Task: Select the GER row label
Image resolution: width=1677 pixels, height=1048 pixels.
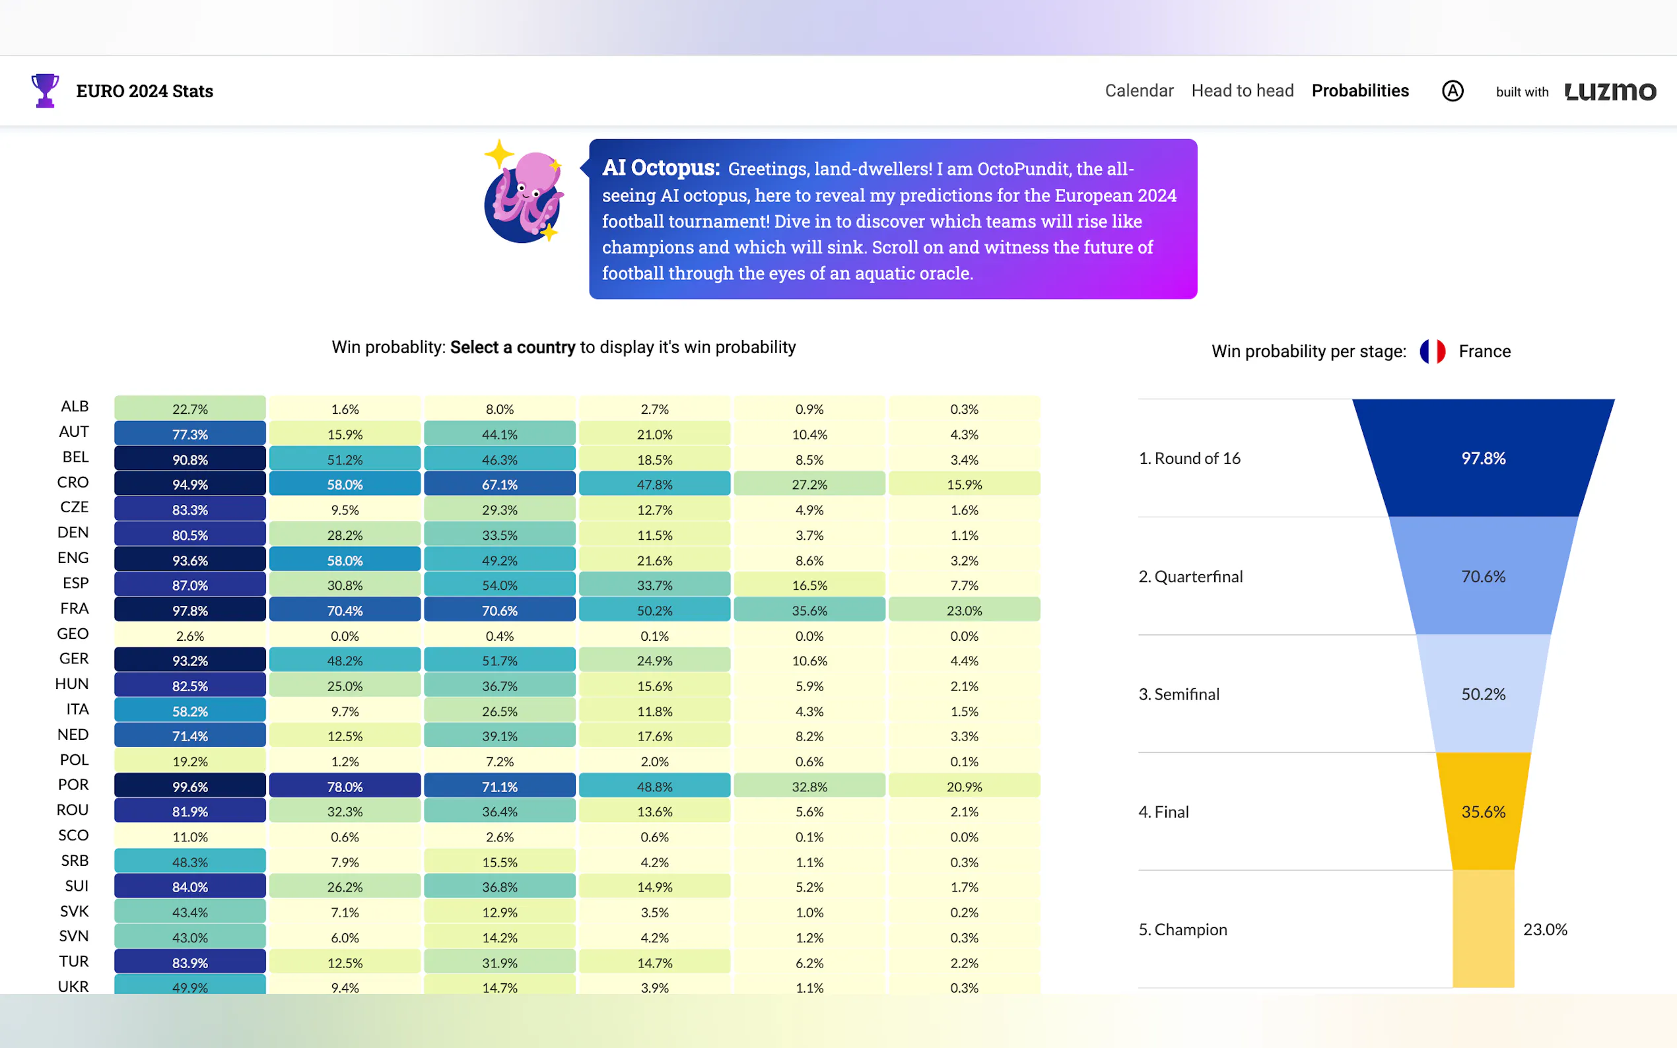Action: tap(73, 659)
